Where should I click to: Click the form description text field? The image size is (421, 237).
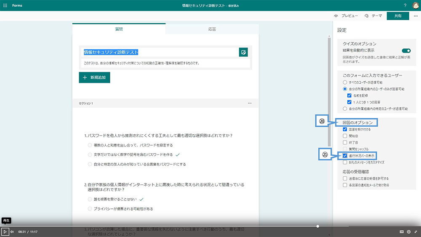point(165,63)
